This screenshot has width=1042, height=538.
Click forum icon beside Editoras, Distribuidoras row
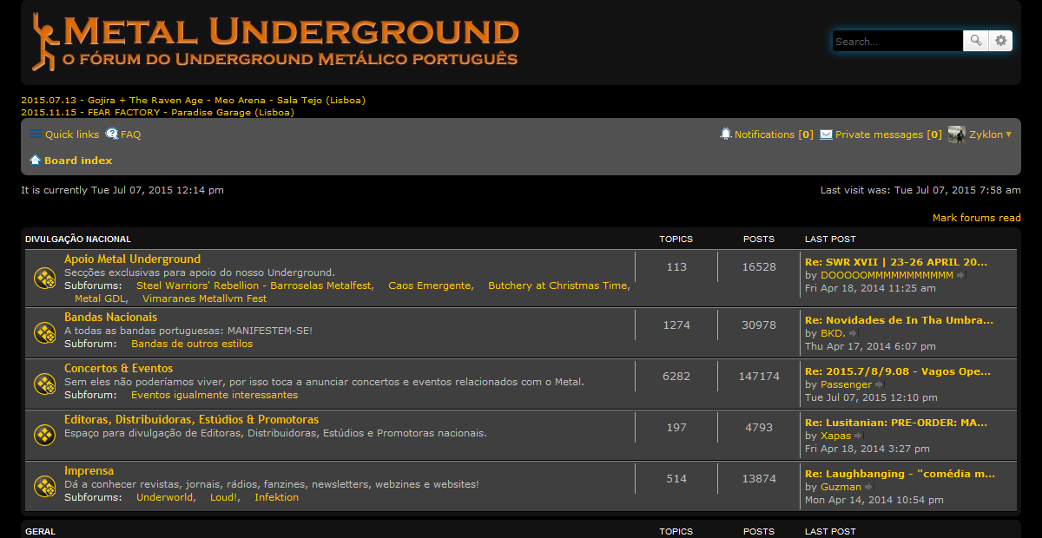[x=45, y=434]
